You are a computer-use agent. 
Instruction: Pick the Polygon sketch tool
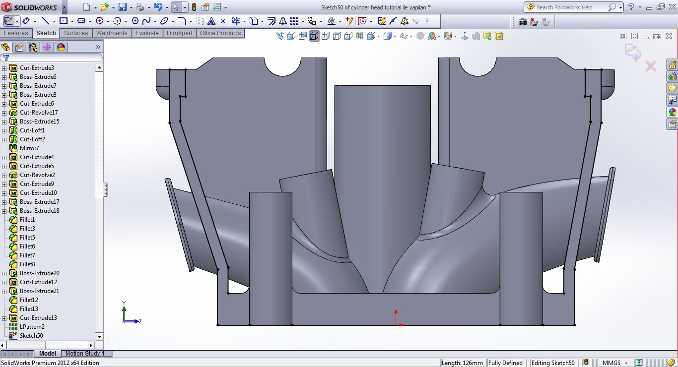[x=135, y=21]
